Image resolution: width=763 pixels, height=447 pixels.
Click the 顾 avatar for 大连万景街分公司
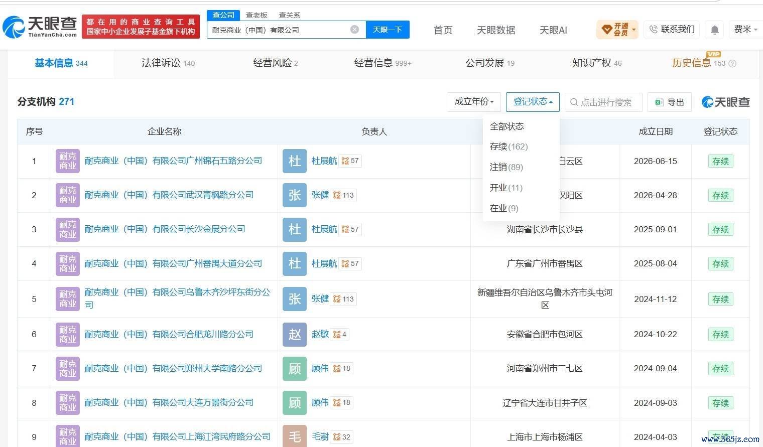295,402
